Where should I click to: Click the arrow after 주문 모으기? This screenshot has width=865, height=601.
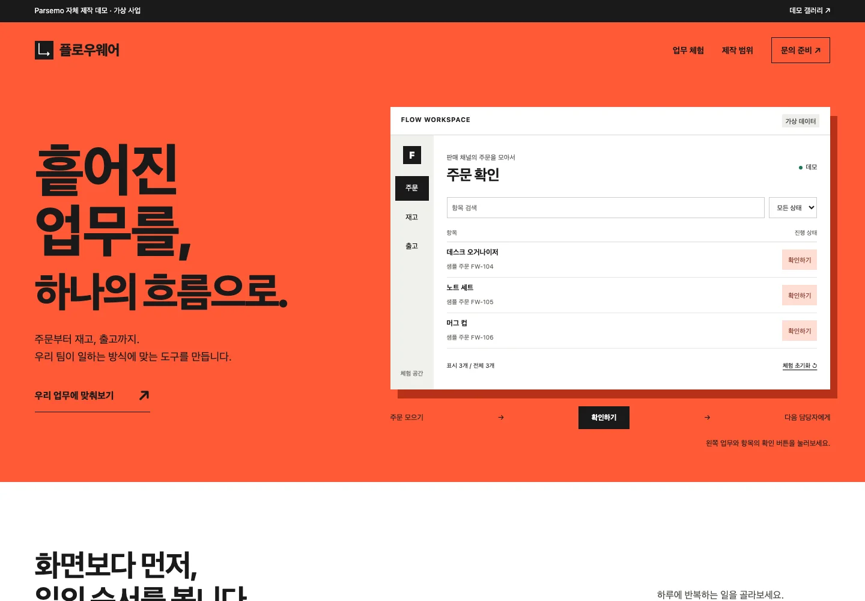click(501, 417)
